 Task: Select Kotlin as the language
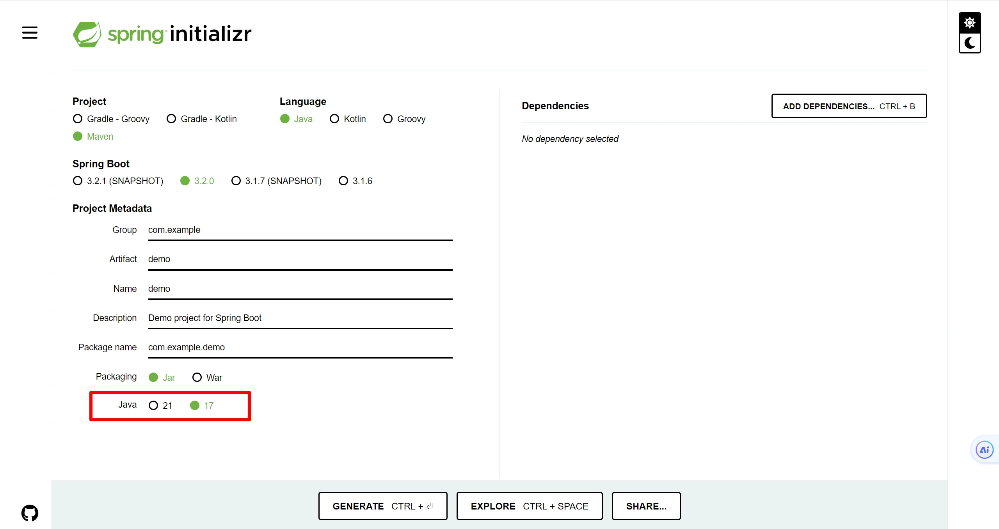click(334, 119)
